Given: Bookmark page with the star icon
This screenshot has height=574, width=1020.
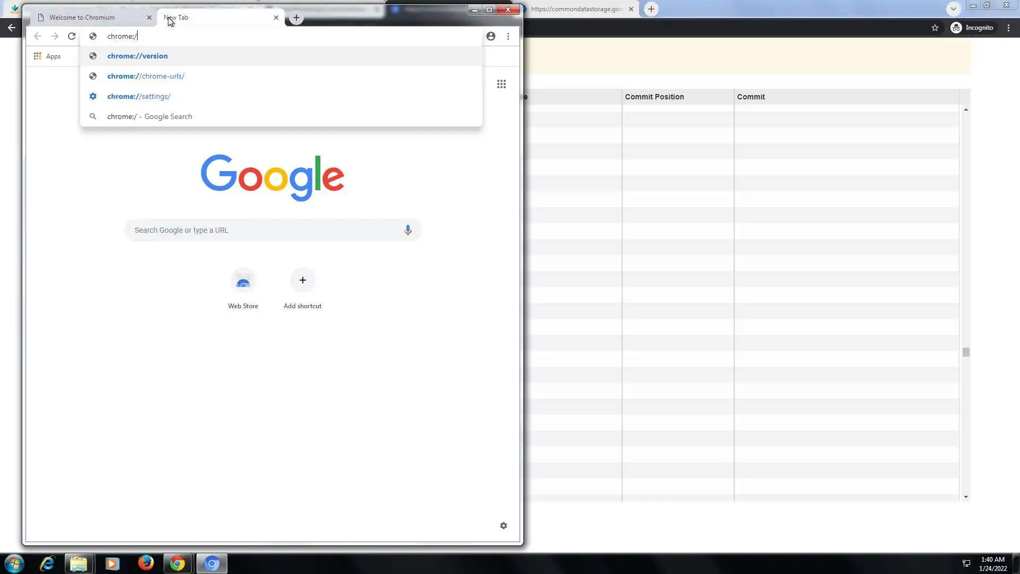Looking at the screenshot, I should [x=935, y=28].
